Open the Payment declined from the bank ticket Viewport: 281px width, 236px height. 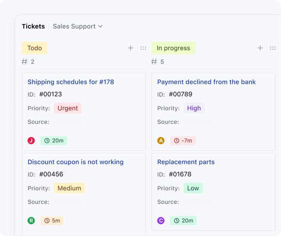pos(206,82)
